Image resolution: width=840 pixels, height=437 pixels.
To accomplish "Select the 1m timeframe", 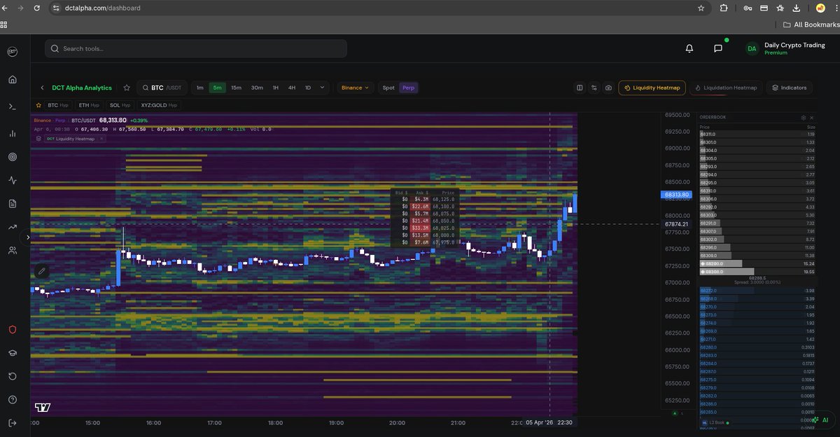I will (200, 88).
